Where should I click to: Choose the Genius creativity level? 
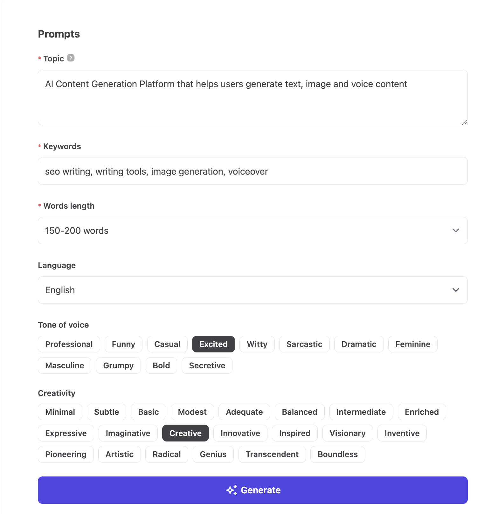click(213, 454)
